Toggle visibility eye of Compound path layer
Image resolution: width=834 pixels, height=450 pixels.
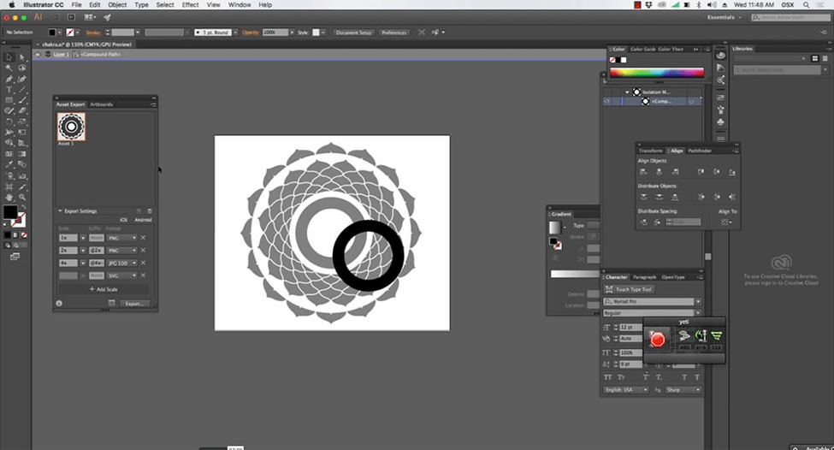click(606, 101)
